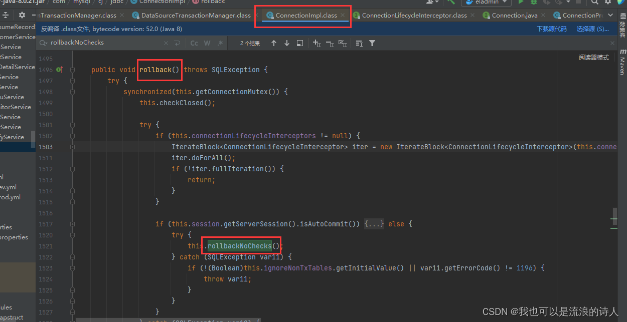Screen dimensions: 627x322
Task: Collapse try block at line 1501
Action: click(x=73, y=125)
